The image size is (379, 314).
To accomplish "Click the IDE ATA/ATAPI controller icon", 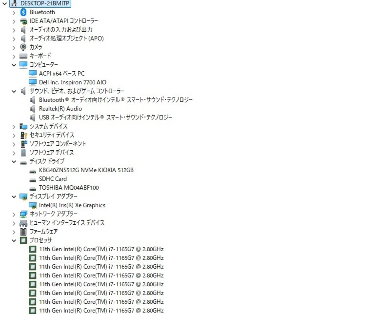I will tap(23, 21).
